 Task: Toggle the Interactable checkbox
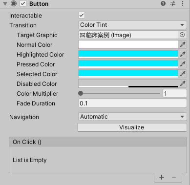tap(82, 15)
